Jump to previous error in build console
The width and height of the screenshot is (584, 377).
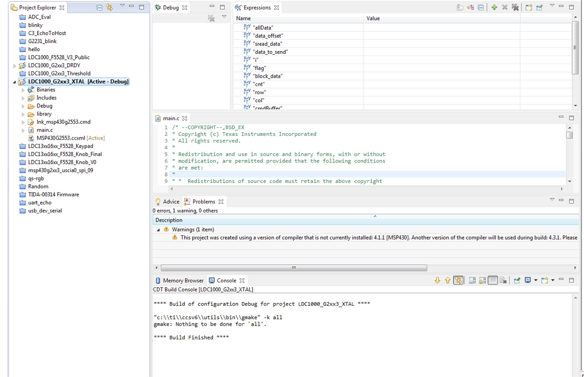tap(447, 280)
